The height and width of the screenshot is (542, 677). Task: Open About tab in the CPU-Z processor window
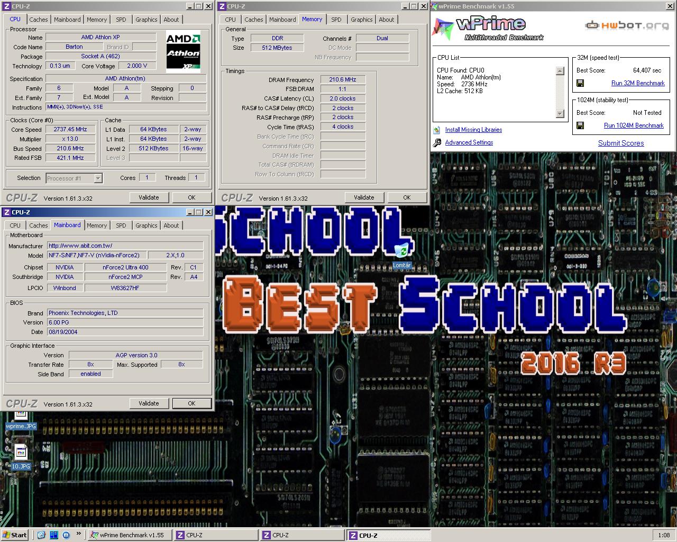[171, 20]
